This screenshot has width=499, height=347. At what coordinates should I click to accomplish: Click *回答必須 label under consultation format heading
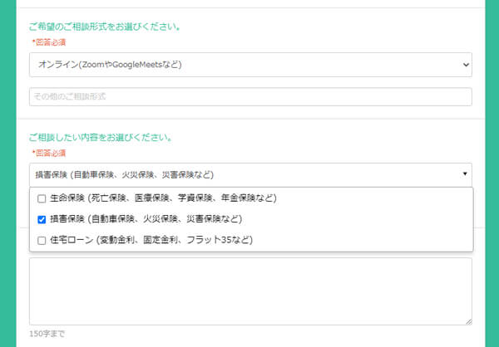48,42
